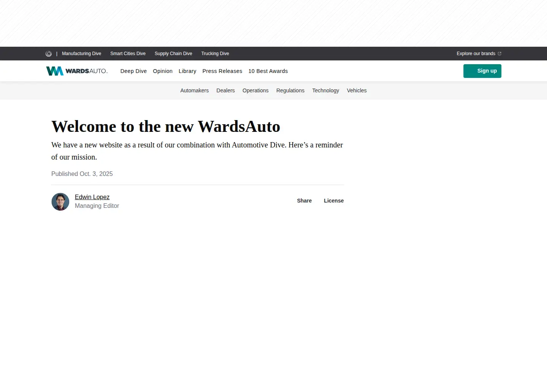Go to Press Releases
This screenshot has height=380, width=547.
(x=222, y=71)
